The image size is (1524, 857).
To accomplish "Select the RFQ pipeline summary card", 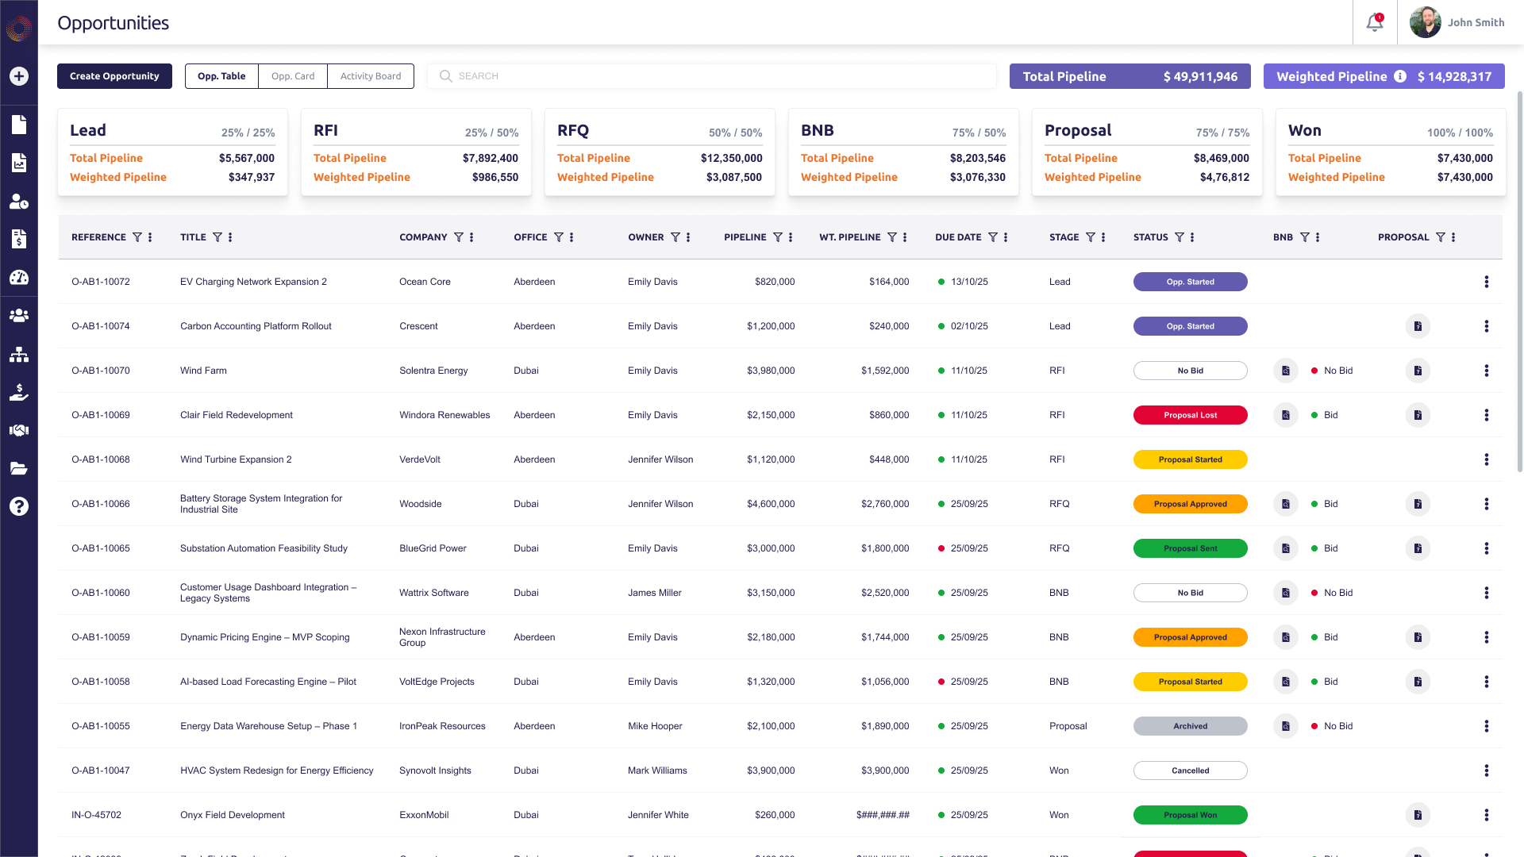I will (x=660, y=152).
